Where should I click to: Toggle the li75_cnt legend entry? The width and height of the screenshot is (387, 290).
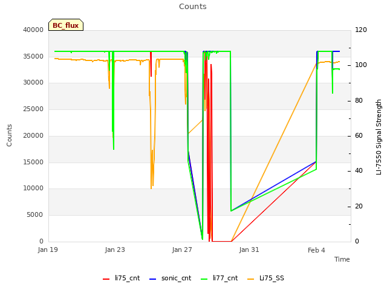tap(121, 278)
